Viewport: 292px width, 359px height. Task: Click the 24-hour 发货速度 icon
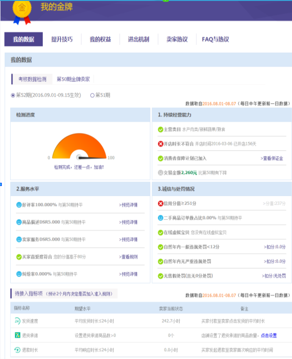(x=17, y=321)
